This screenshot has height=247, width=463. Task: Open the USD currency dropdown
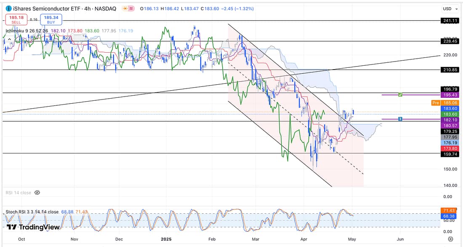click(x=449, y=8)
